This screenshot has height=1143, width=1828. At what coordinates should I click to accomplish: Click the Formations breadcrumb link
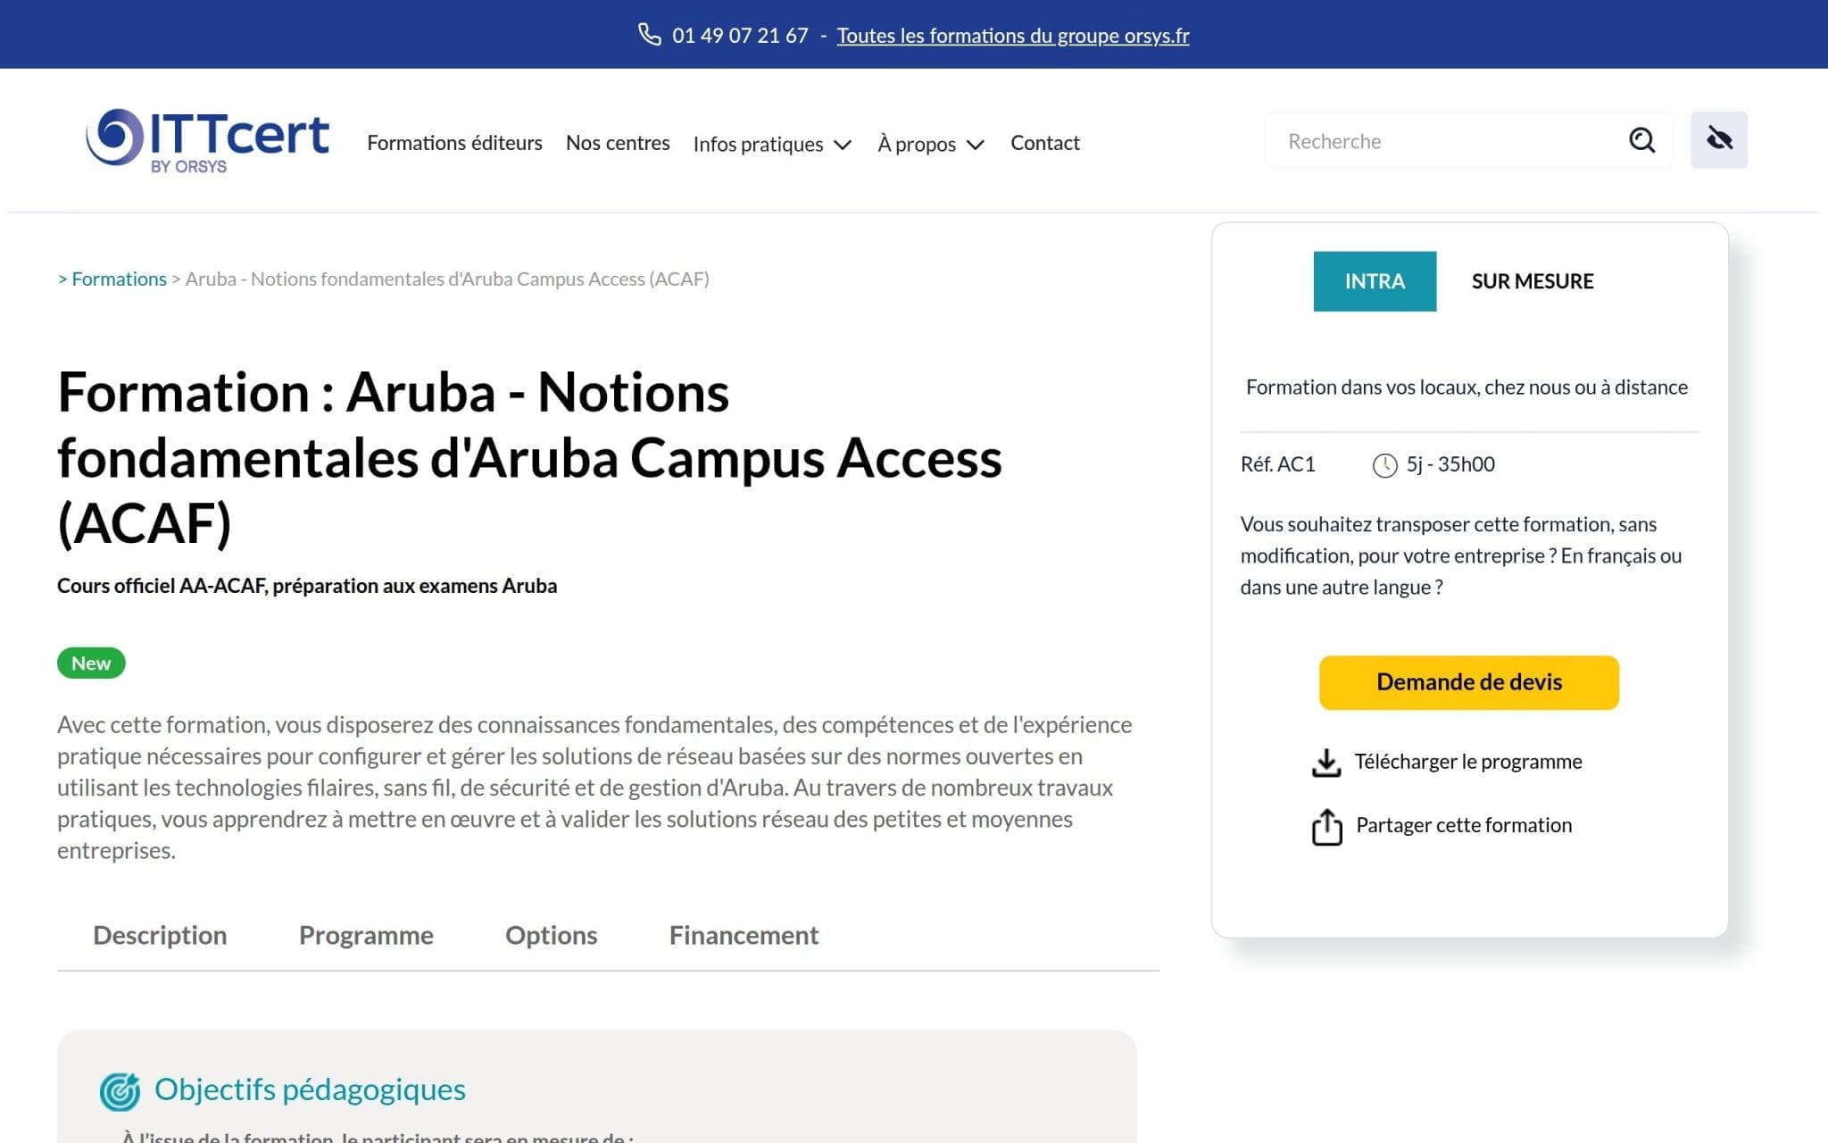(x=119, y=279)
